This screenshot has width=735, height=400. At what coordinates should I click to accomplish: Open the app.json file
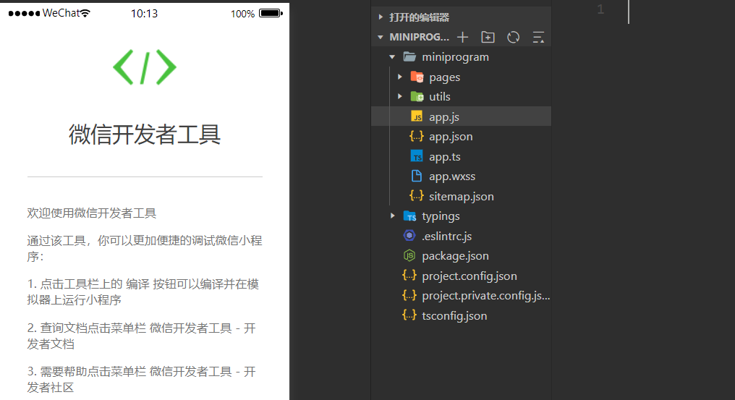[x=451, y=137]
